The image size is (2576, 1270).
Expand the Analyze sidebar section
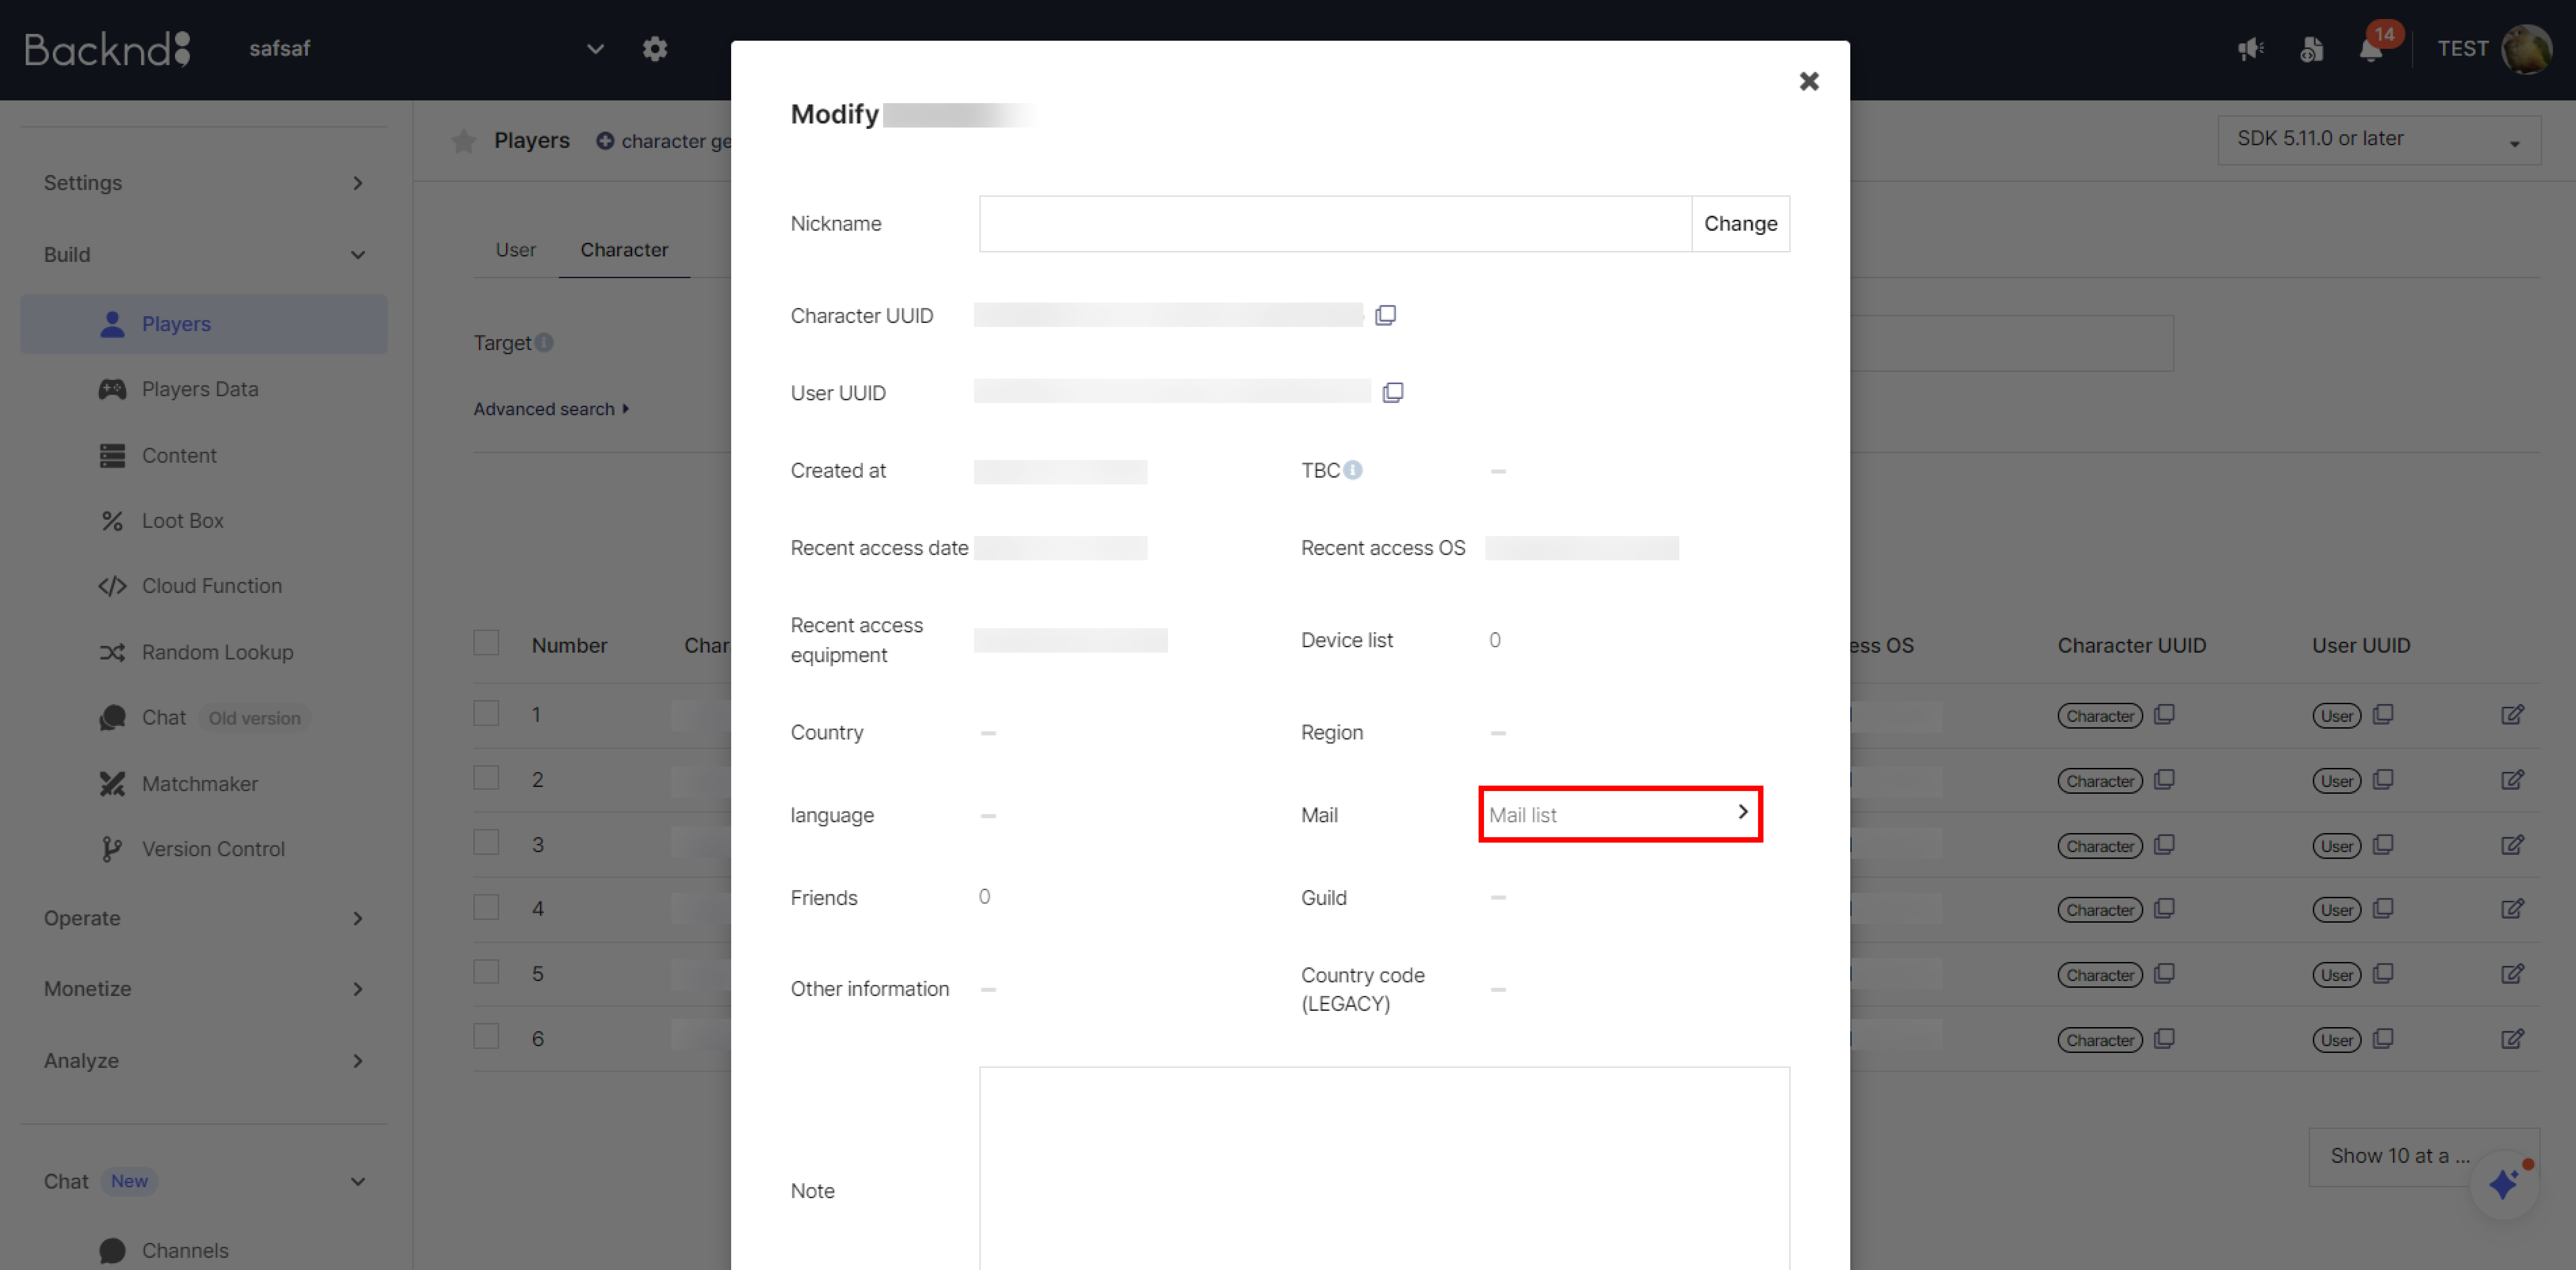204,1061
